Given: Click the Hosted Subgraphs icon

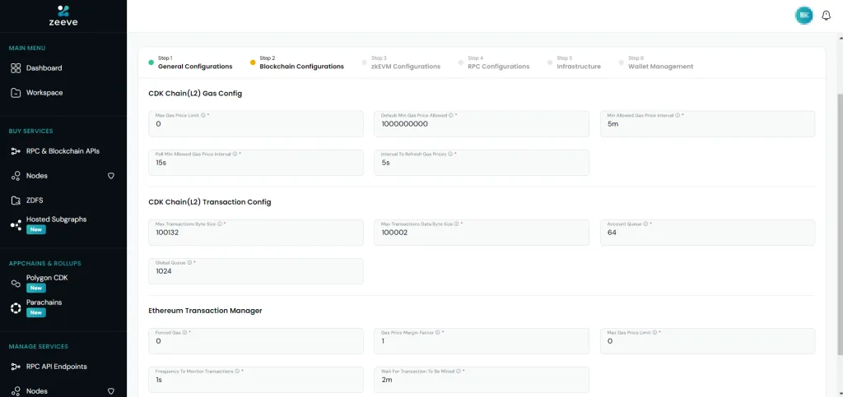Looking at the screenshot, I should [16, 224].
